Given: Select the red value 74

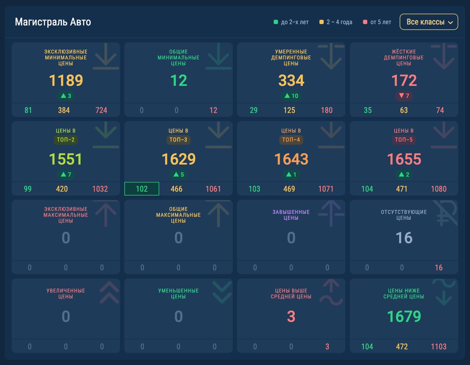Looking at the screenshot, I should click(440, 110).
